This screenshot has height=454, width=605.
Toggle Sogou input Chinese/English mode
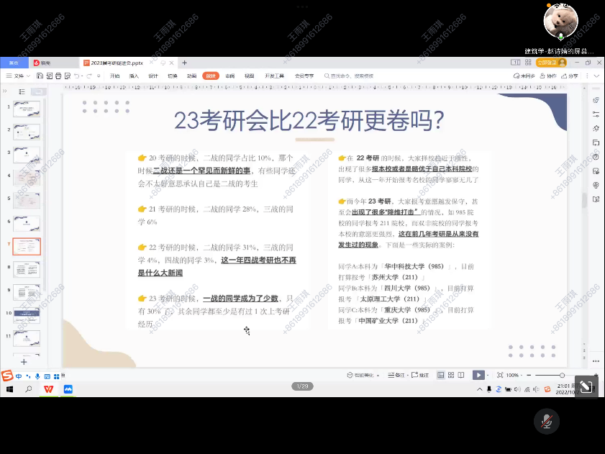coord(18,376)
